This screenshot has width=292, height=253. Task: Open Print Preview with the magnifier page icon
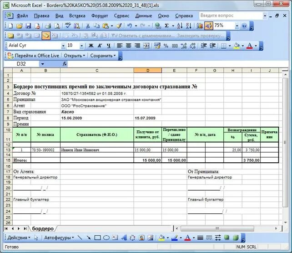[57, 26]
